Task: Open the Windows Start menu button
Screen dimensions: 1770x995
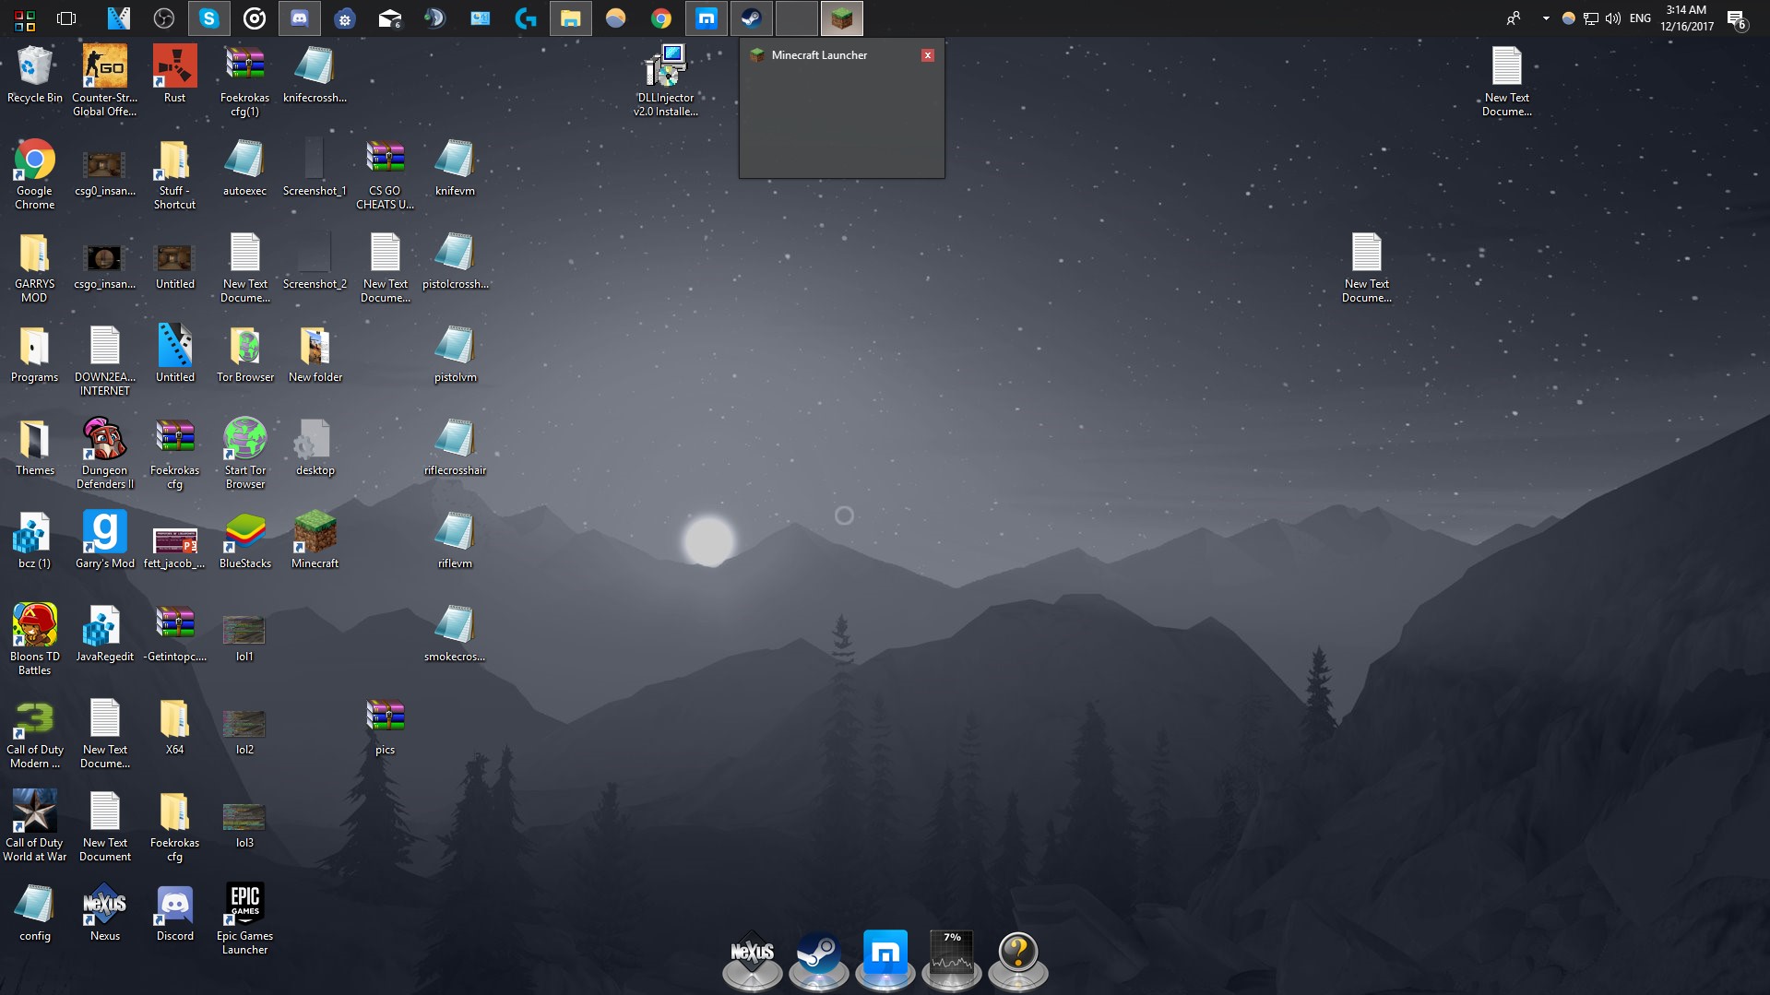Action: click(25, 18)
